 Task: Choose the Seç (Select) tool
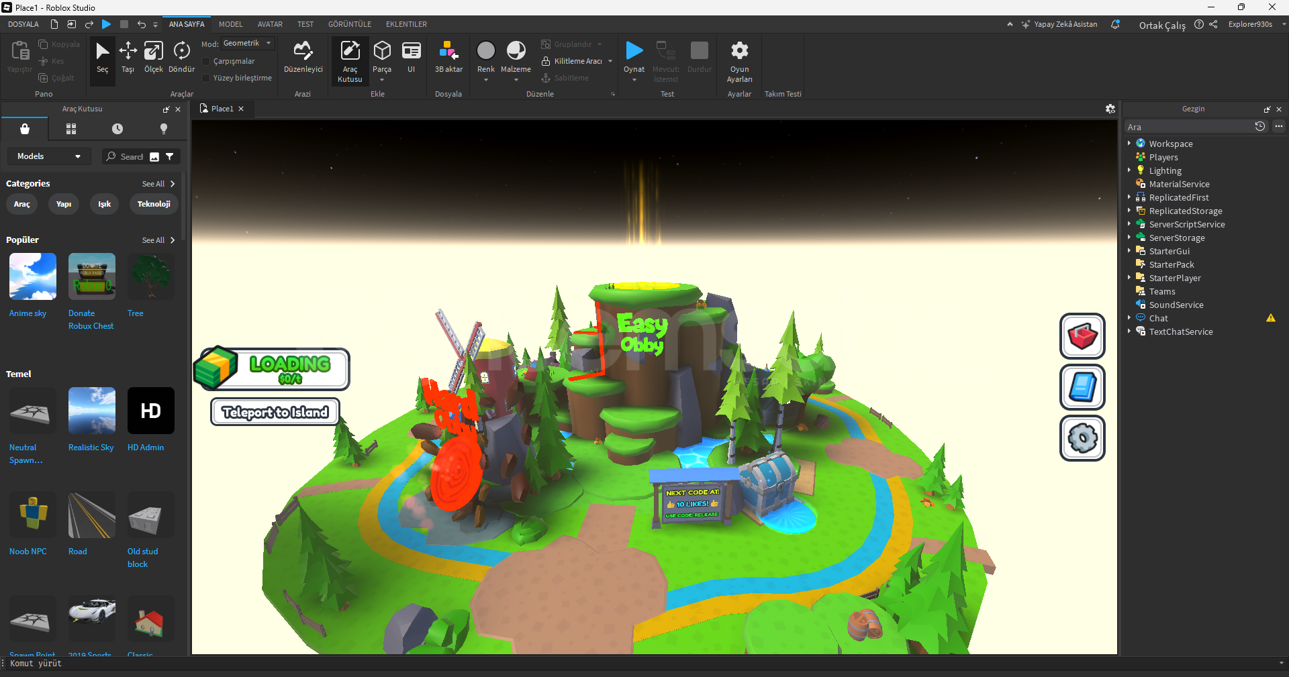(x=102, y=57)
